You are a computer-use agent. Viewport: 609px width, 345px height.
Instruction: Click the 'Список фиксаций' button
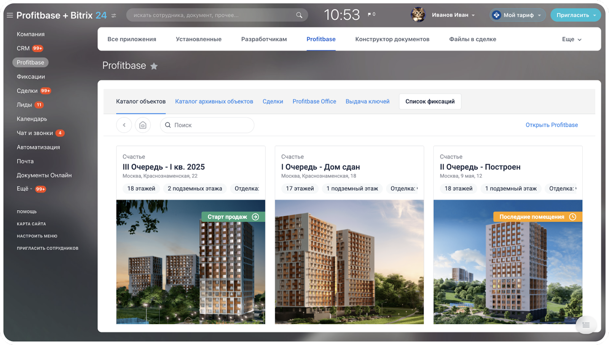point(430,101)
